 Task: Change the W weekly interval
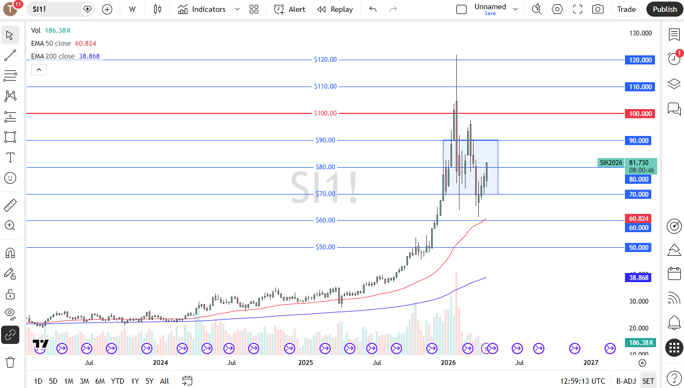tap(132, 9)
